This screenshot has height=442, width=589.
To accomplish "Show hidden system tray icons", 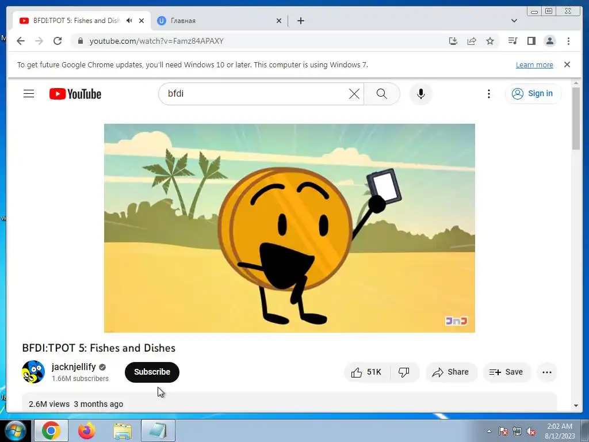I will [x=489, y=431].
